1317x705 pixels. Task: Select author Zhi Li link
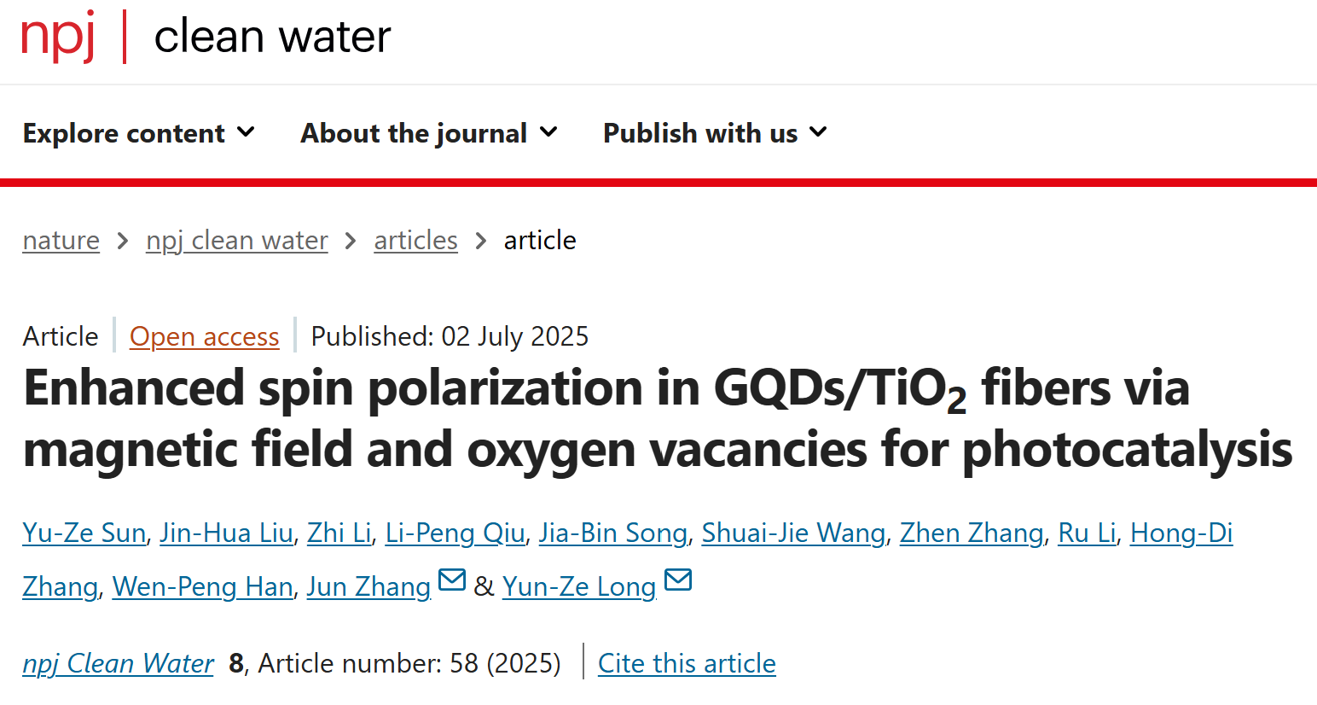point(339,533)
